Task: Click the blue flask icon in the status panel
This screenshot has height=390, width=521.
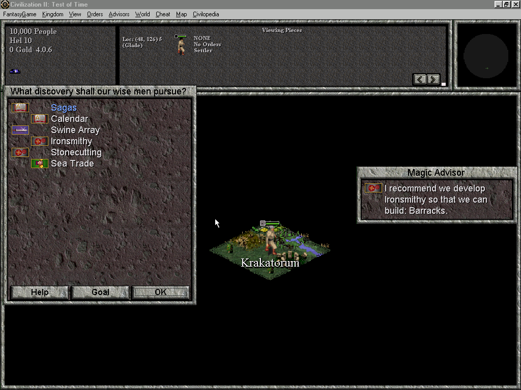Action: [x=15, y=71]
